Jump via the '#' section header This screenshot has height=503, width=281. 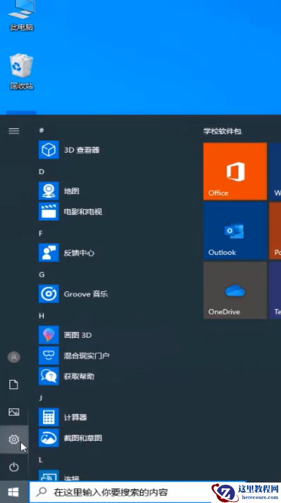pyautogui.click(x=41, y=130)
